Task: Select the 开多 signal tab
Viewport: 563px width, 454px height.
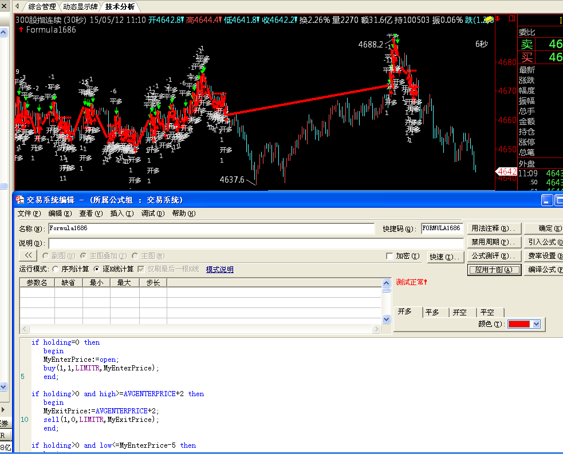Action: point(408,311)
